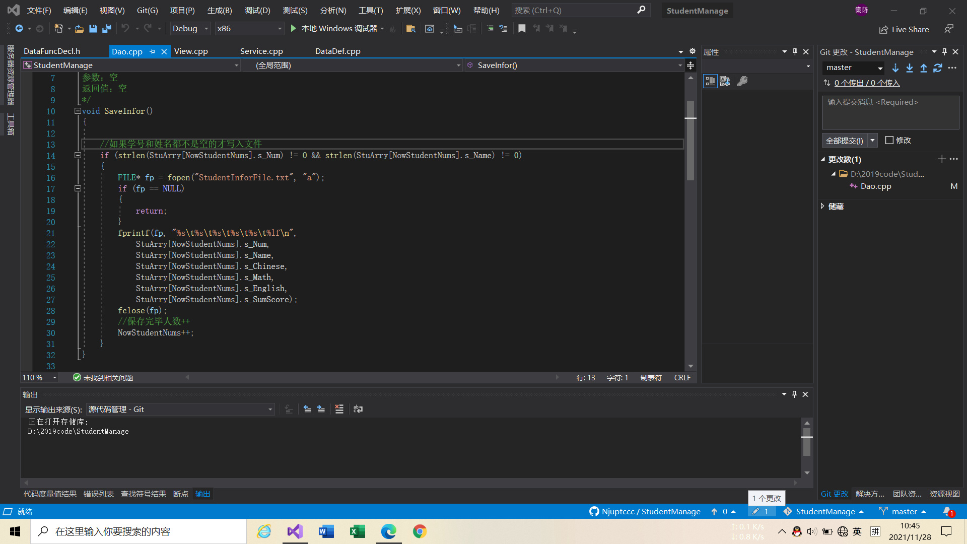Click in the commit message input box
Viewport: 967px width, 544px height.
click(x=890, y=113)
